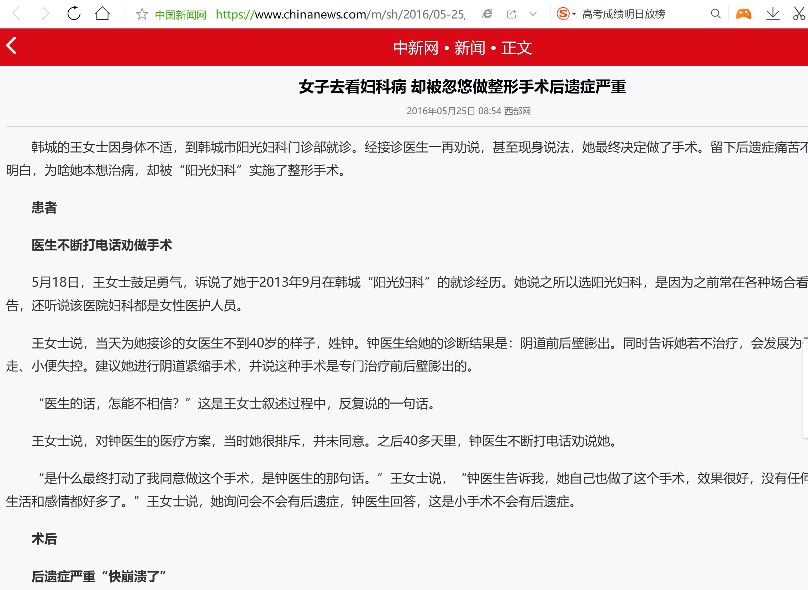Click the subheading 医生不断打电话劝做手术
This screenshot has height=590, width=808.
[x=102, y=245]
